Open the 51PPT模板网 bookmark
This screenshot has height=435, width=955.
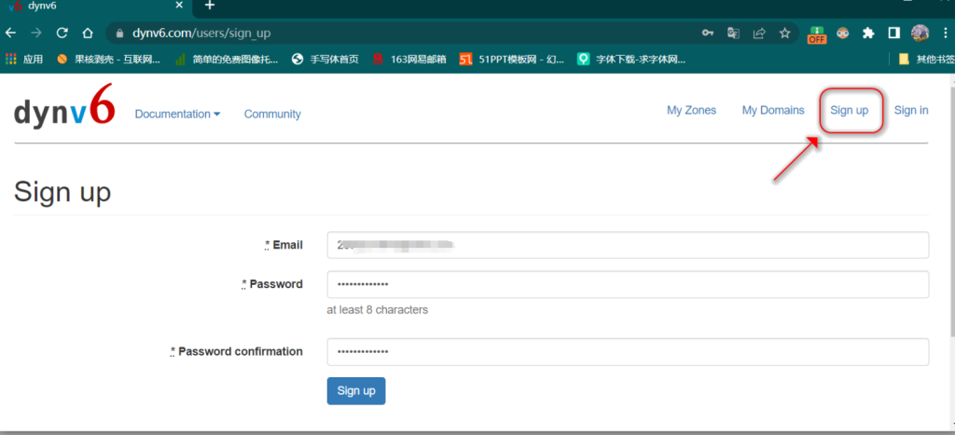pyautogui.click(x=512, y=59)
